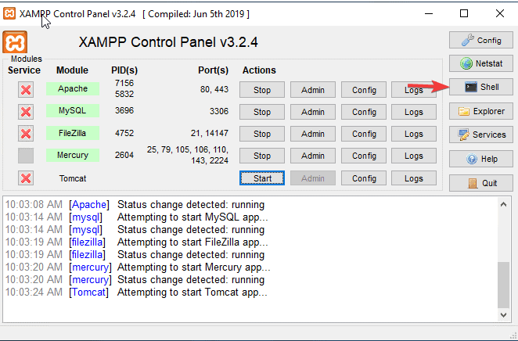This screenshot has height=341, width=518.
Task: Click log line 'Attempting to start MySQL app...'
Action: coord(192,217)
